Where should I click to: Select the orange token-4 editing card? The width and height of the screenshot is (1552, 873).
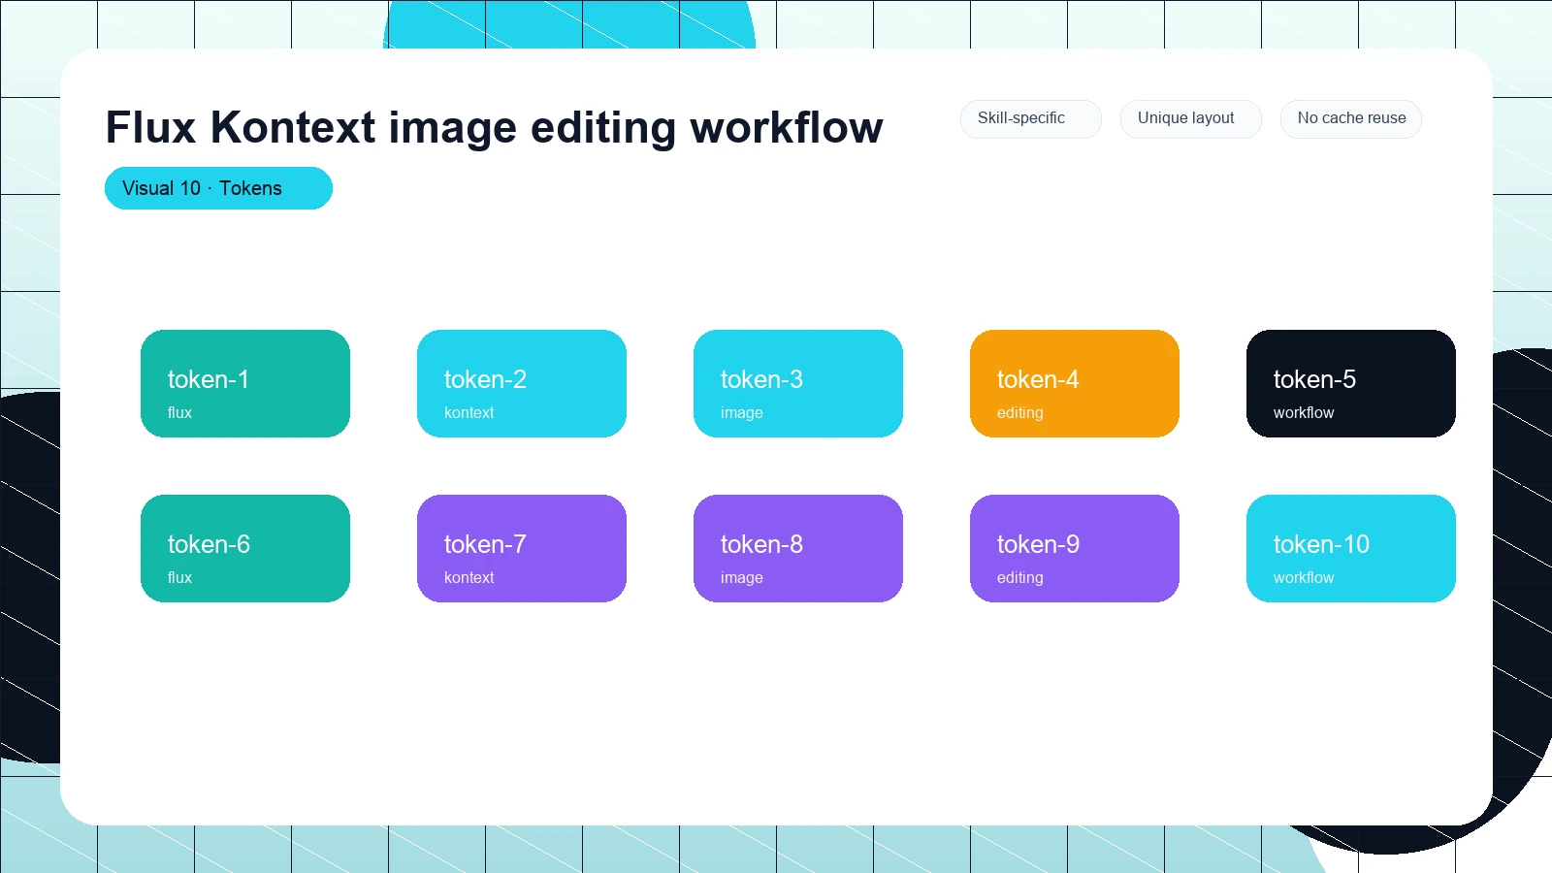point(1075,383)
